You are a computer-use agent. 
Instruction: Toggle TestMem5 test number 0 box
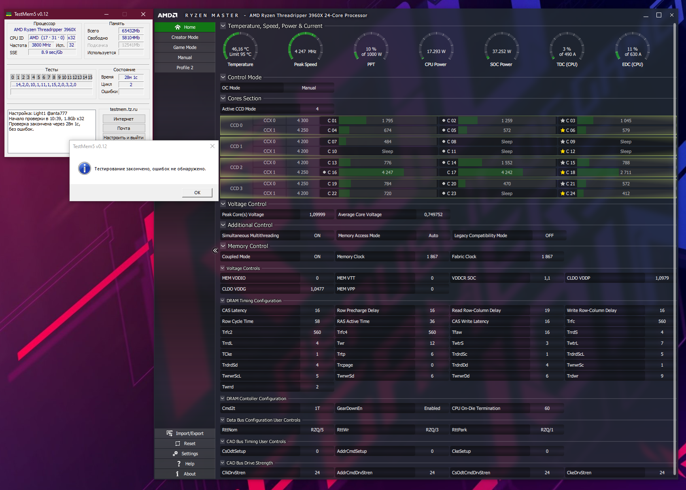[13, 77]
